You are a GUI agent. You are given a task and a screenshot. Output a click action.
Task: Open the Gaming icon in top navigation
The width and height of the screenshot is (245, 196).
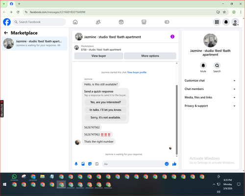[167, 22]
